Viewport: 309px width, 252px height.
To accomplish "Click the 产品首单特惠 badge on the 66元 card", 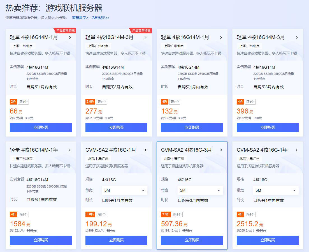I will (x=65, y=31).
